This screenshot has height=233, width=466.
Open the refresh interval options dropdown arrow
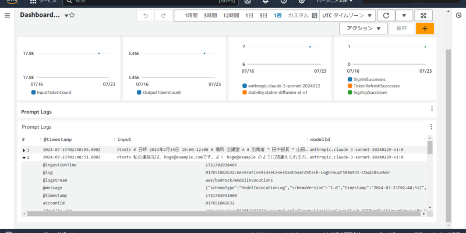404,15
